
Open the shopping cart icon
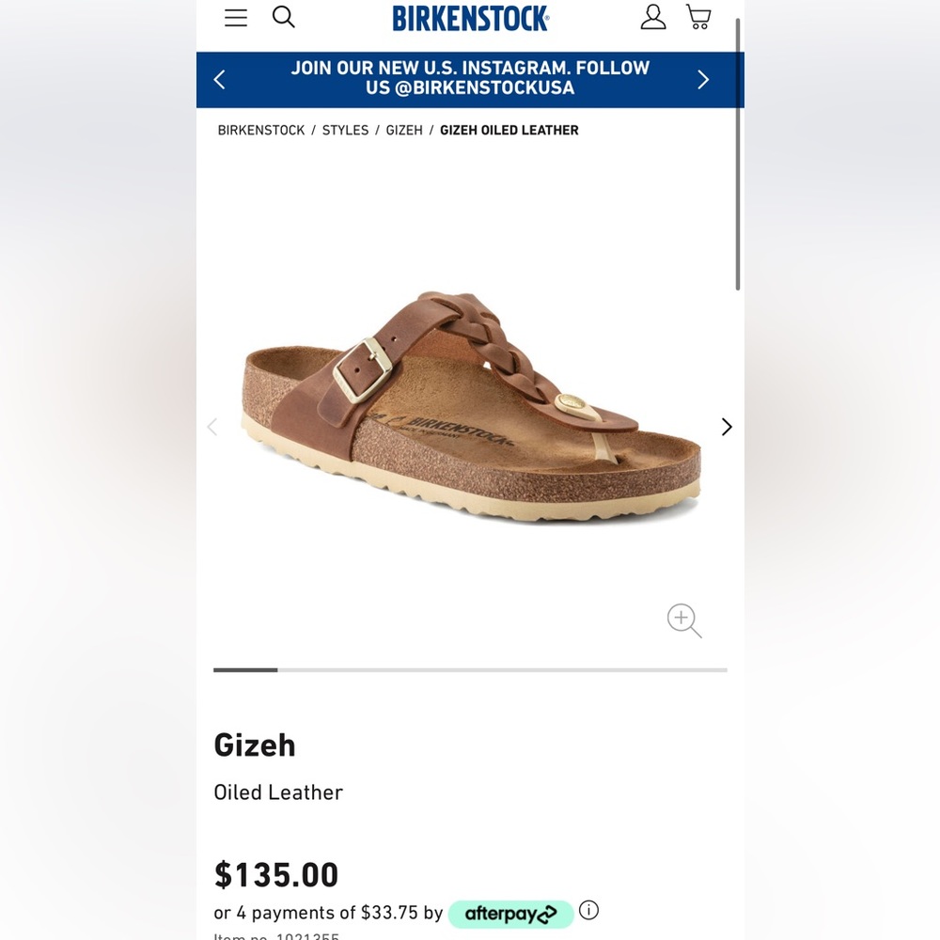(698, 17)
